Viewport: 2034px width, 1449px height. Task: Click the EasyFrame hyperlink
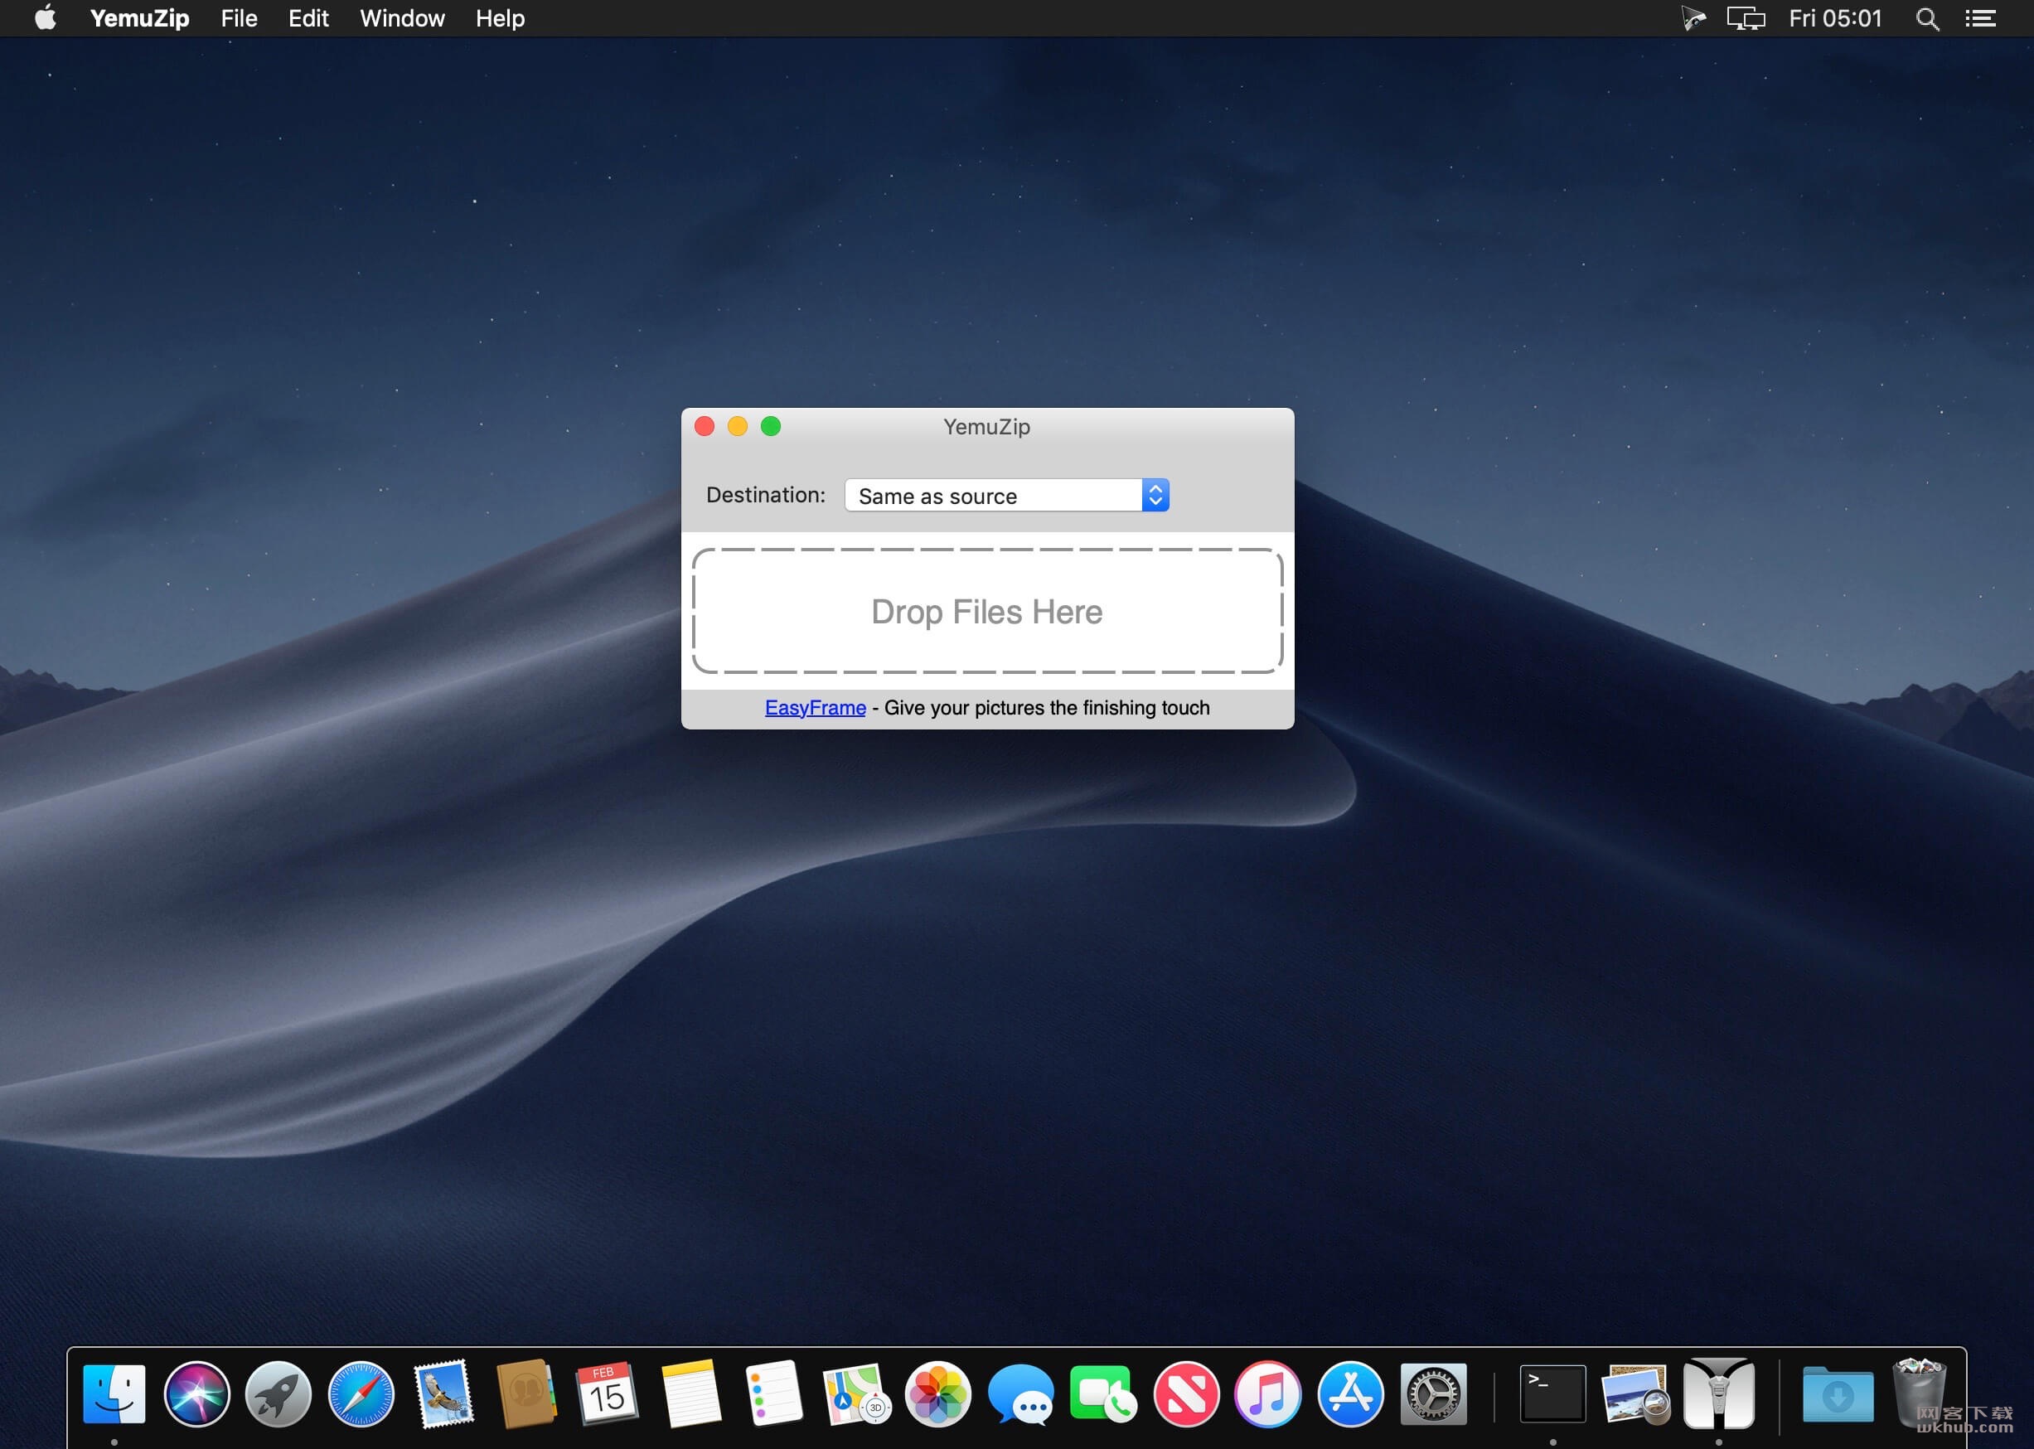816,708
